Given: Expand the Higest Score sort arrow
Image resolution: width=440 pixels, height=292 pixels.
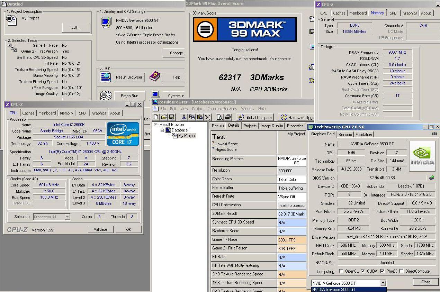Looking at the screenshot, I should [213, 148].
